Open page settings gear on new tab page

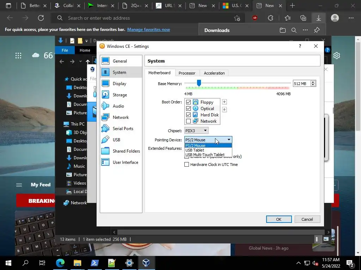(337, 56)
